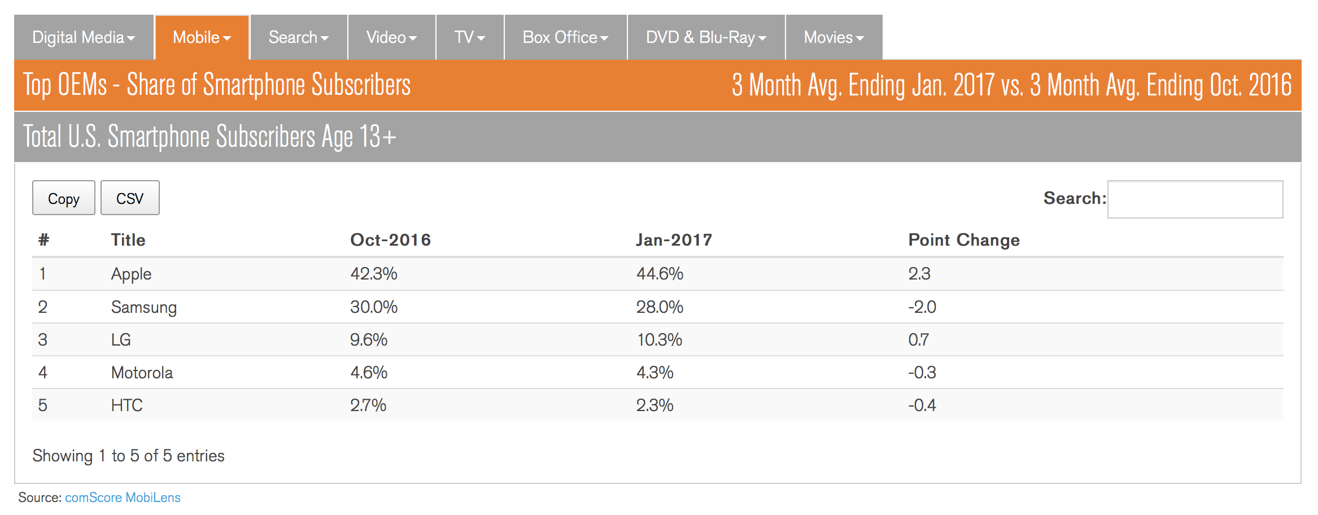1318x515 pixels.
Task: Sort table by Title column header
Action: tap(128, 240)
